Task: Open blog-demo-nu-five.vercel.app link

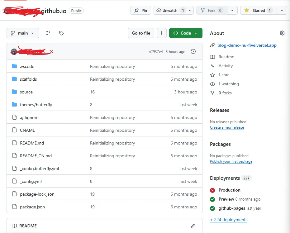Action: click(x=247, y=45)
